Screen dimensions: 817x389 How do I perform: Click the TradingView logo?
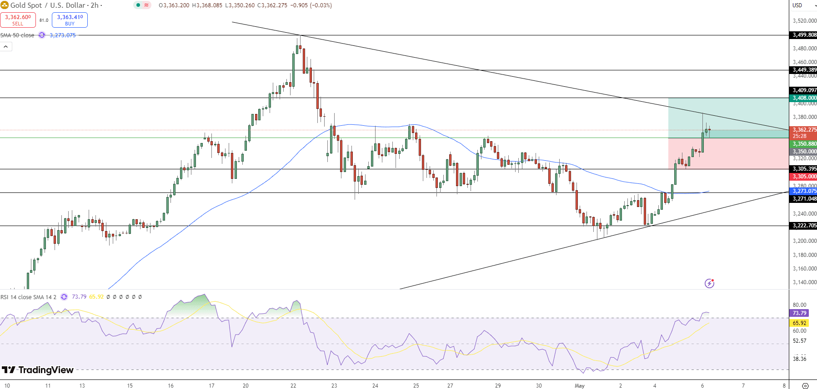[37, 370]
